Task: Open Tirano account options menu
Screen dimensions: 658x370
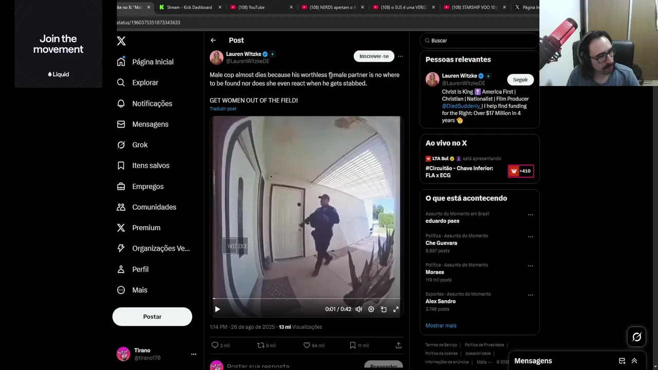Action: (194, 354)
